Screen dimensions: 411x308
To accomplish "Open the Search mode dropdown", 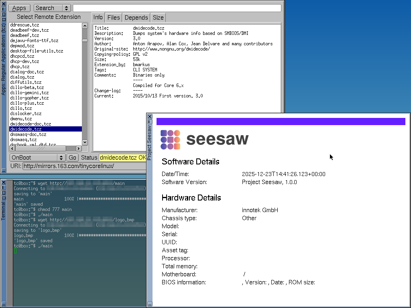I will (52, 8).
